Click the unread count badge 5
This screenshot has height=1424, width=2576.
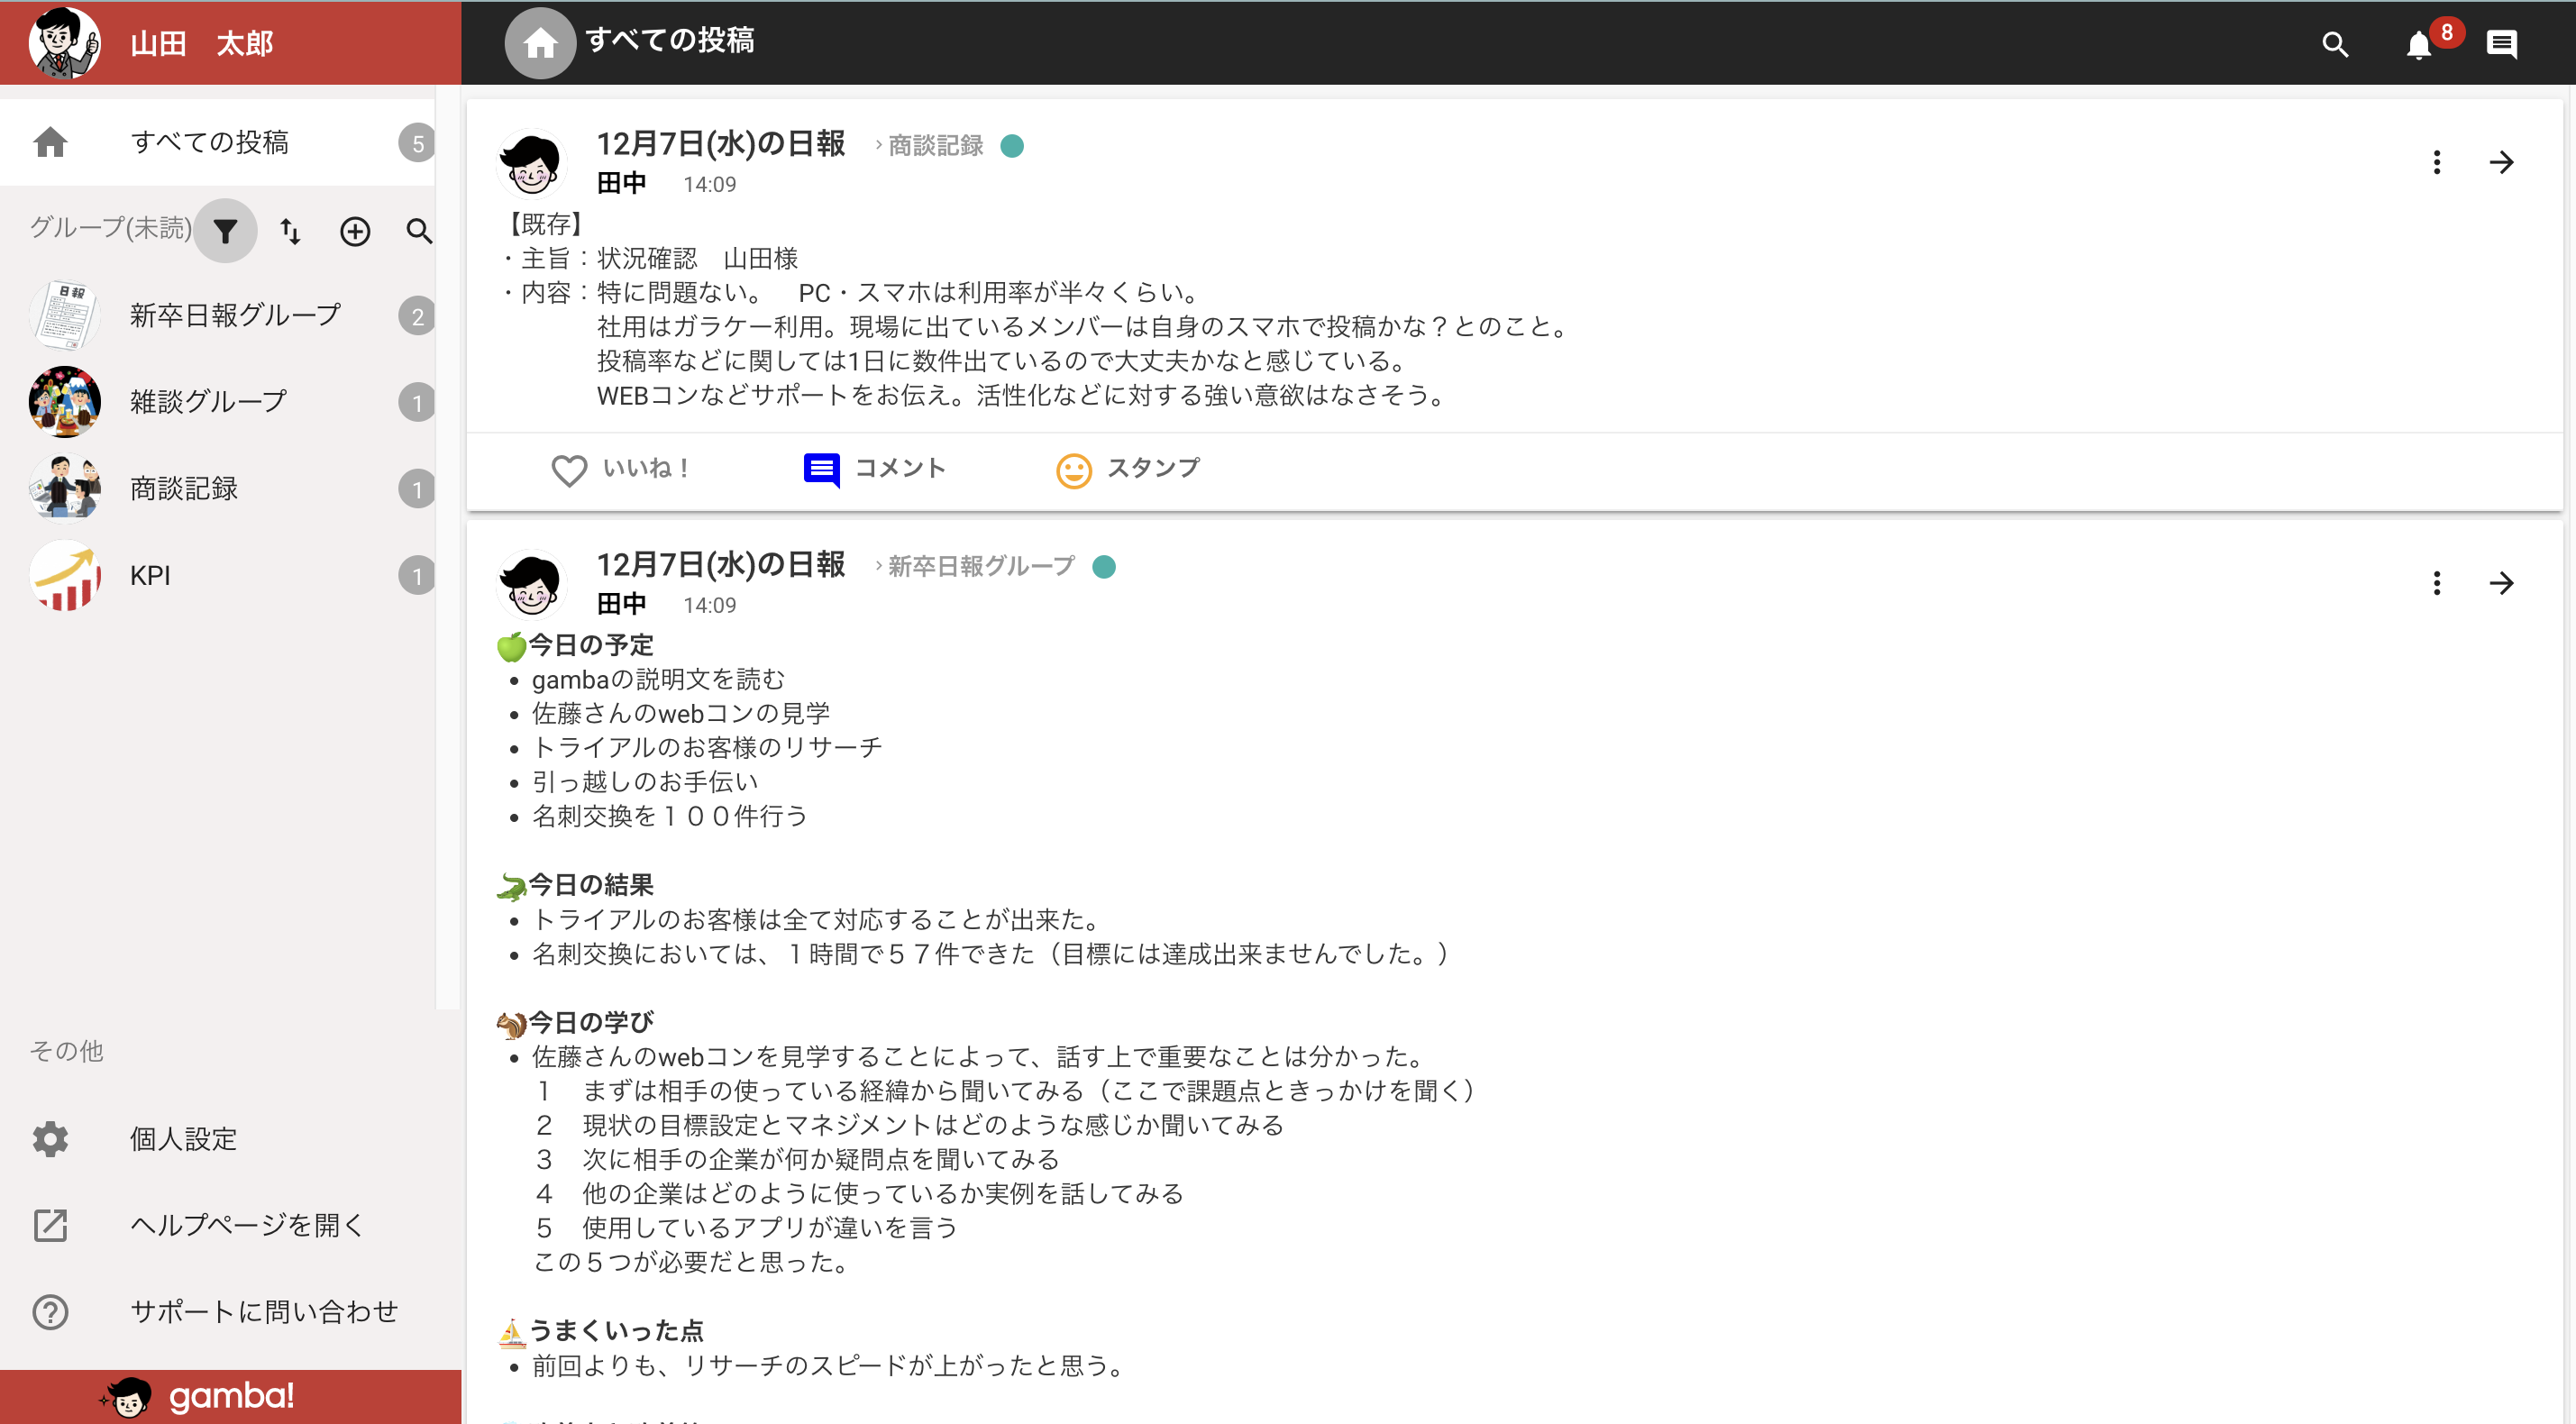pos(417,143)
